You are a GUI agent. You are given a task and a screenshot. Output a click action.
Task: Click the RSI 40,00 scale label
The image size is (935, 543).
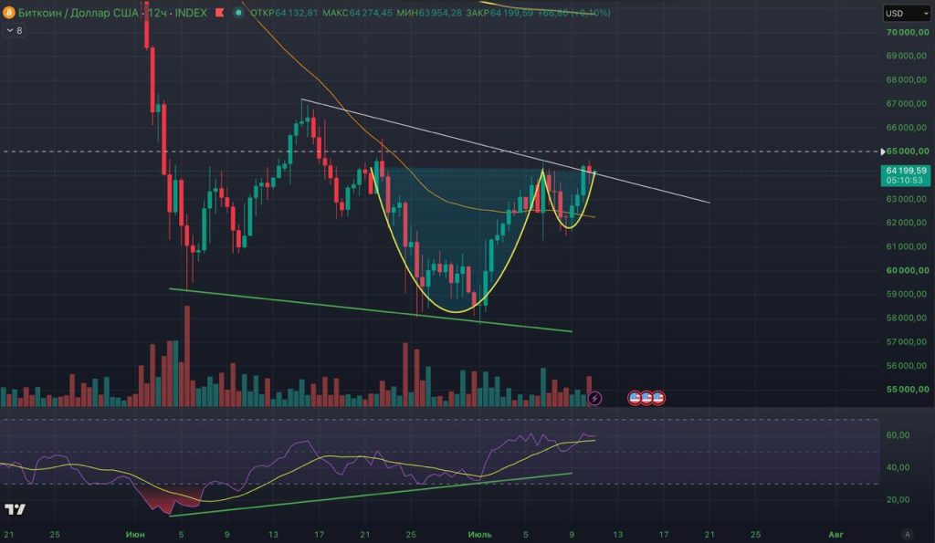[898, 467]
